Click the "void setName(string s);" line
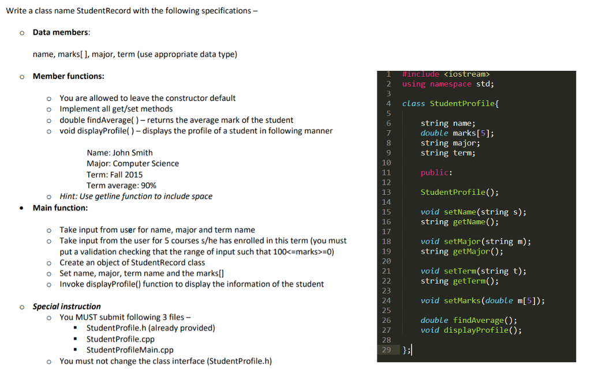The image size is (591, 369). 473,212
